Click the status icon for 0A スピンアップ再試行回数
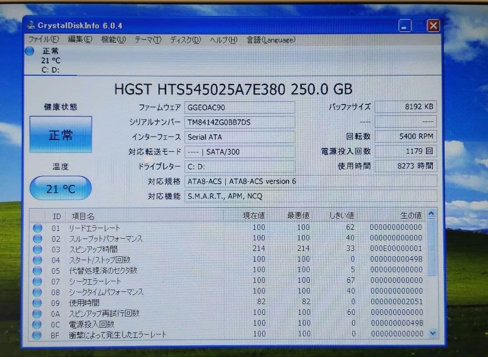Image resolution: width=488 pixels, height=357 pixels. (x=37, y=314)
